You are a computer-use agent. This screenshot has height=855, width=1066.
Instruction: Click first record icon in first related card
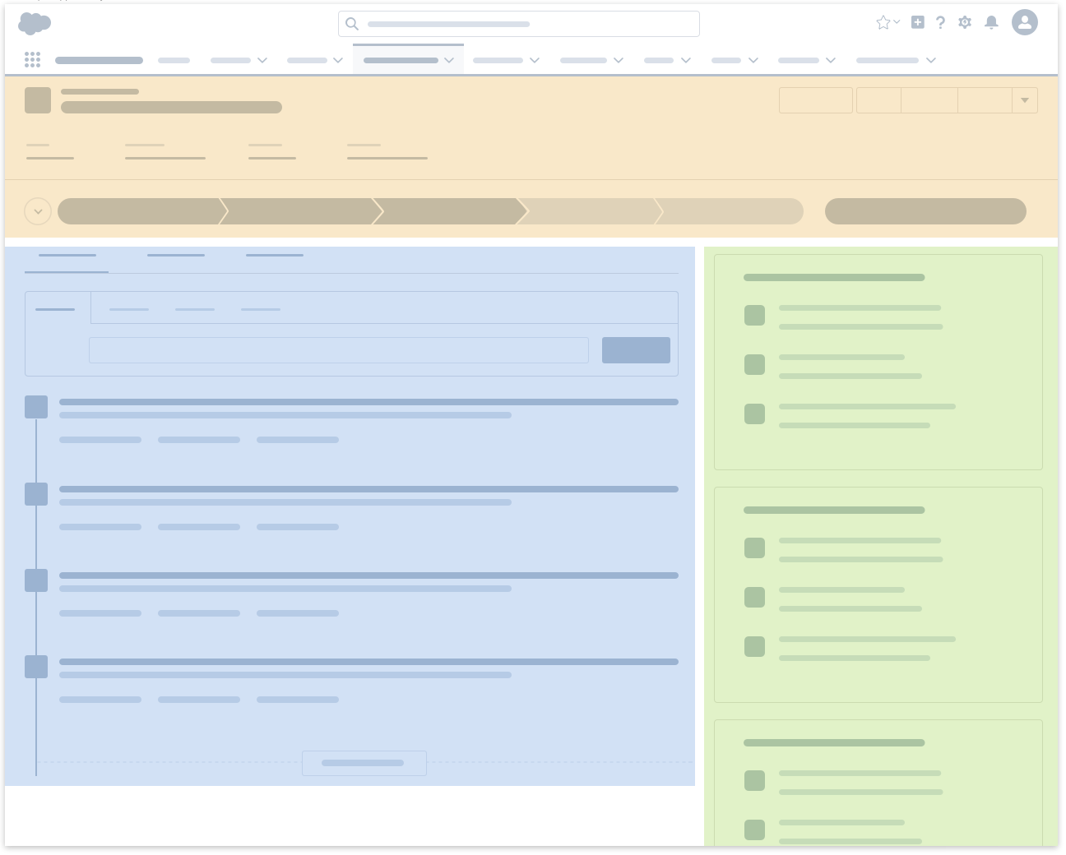(x=754, y=316)
